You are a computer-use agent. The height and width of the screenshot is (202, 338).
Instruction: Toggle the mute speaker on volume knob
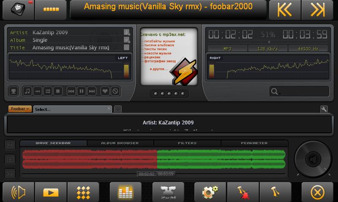(x=313, y=159)
